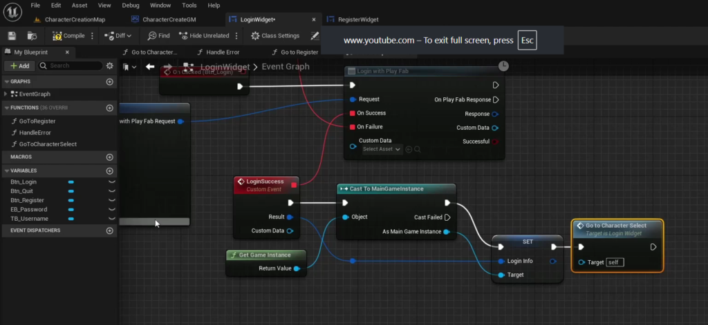Click the LoginSuccess custom event node title
The height and width of the screenshot is (325, 708).
pos(265,181)
